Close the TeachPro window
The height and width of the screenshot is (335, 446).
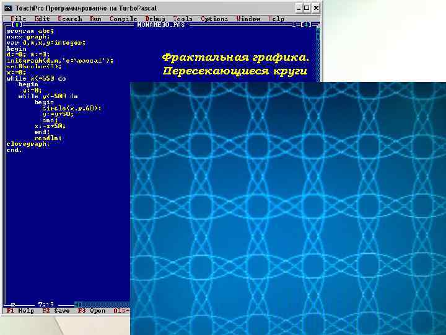point(316,8)
